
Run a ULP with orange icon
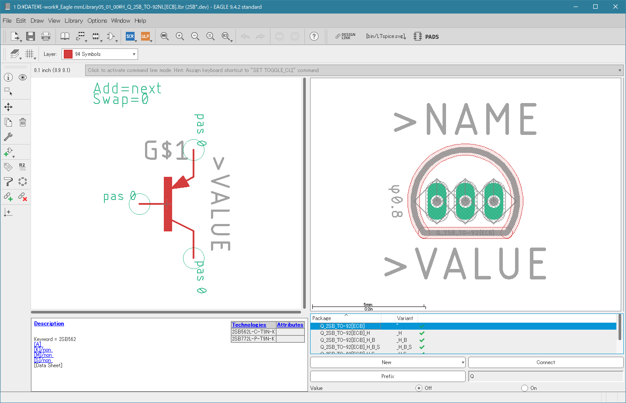[x=145, y=36]
